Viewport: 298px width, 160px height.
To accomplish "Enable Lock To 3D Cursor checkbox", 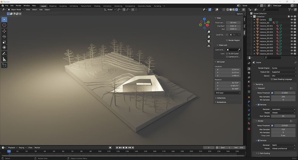I will click(227, 53).
